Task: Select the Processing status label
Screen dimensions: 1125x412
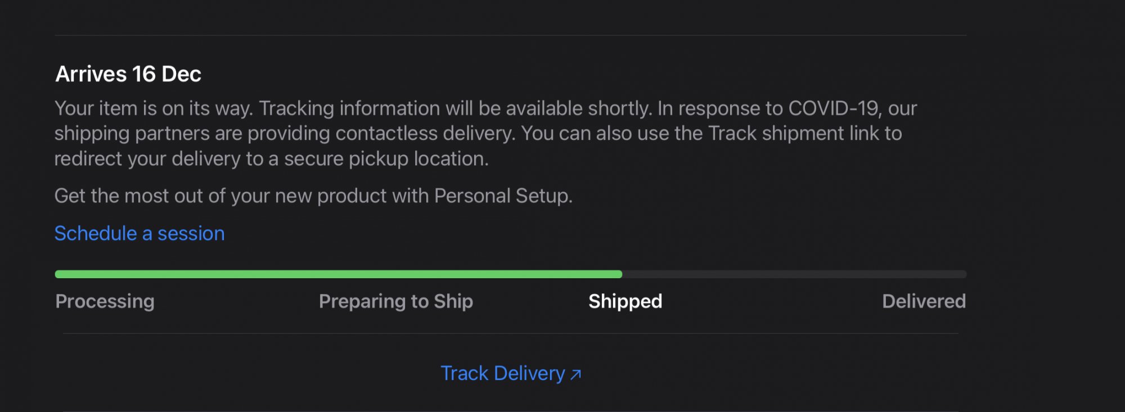Action: [x=105, y=301]
